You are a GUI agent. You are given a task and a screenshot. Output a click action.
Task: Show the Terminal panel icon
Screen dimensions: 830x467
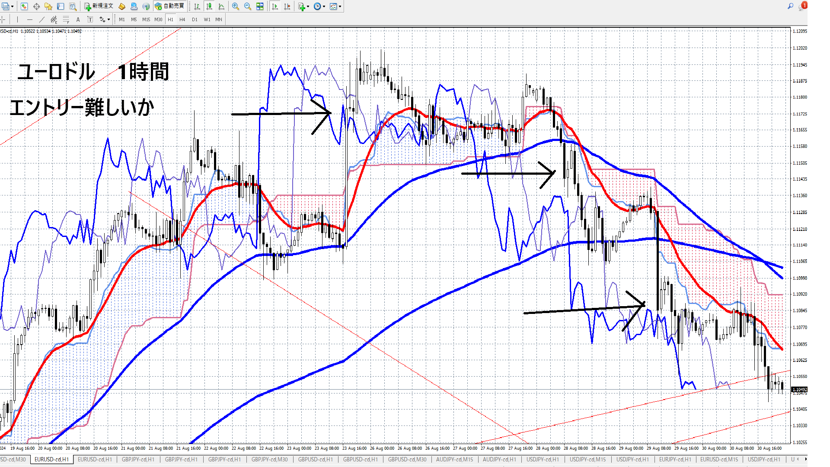[61, 6]
